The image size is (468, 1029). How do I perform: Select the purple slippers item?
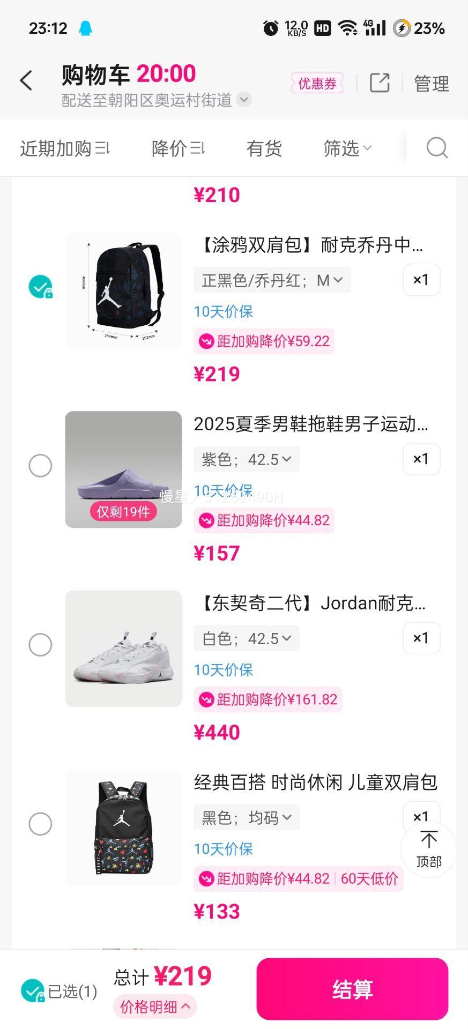tap(40, 466)
